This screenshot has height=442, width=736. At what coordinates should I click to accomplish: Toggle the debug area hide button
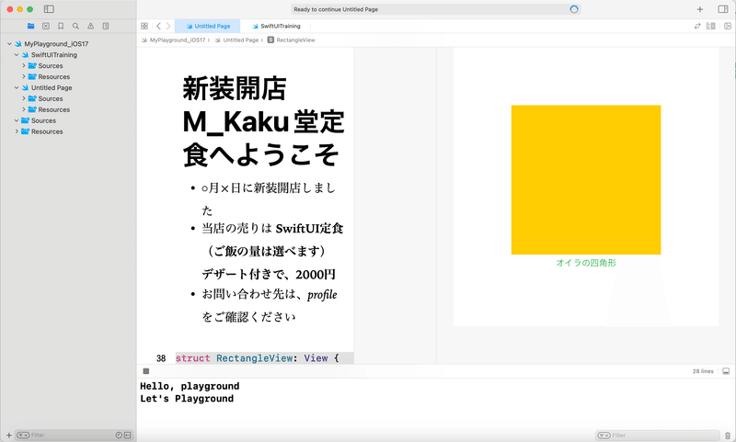726,371
